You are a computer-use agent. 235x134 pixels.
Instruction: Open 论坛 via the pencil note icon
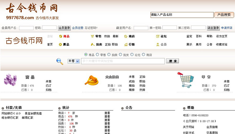(x=158, y=36)
